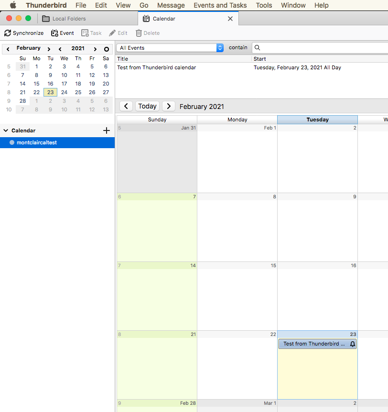Click the Jan 31 day cell in month view

pyautogui.click(x=157, y=158)
